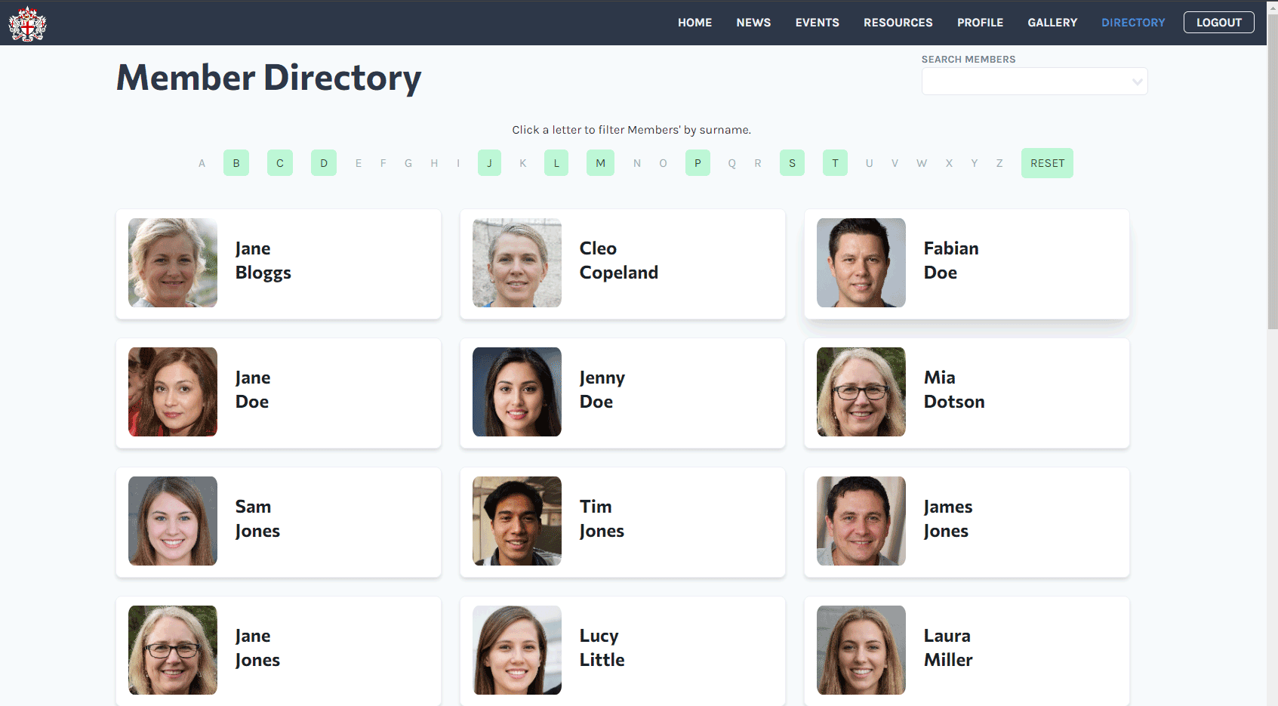Expand the search selector chevron
Viewport: 1278px width, 706px height.
point(1135,82)
